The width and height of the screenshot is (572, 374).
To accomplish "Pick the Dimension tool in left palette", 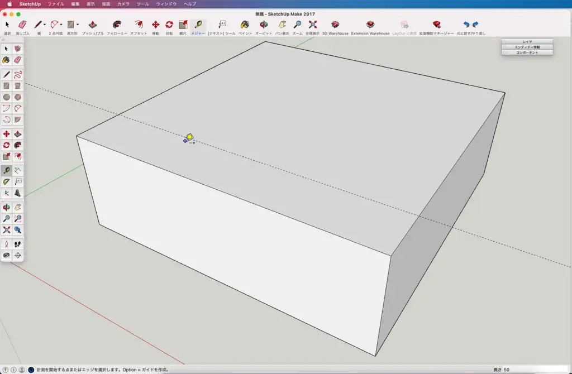I will (17, 170).
